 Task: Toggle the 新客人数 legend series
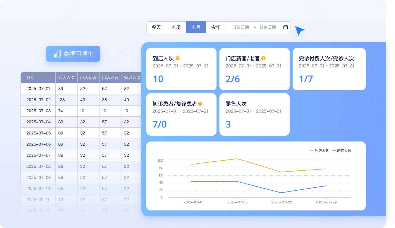(342, 151)
